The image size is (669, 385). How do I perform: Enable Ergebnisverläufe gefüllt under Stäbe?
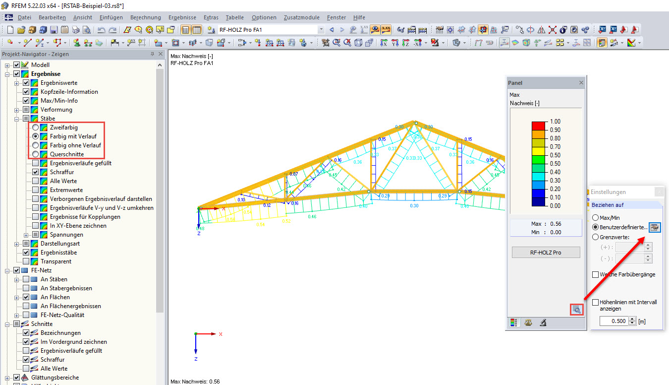36,163
